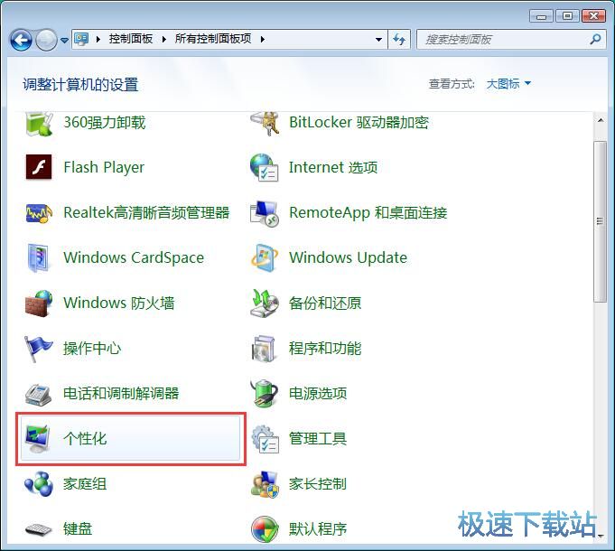Click the Forward navigation arrow
615x551 pixels.
(46, 40)
